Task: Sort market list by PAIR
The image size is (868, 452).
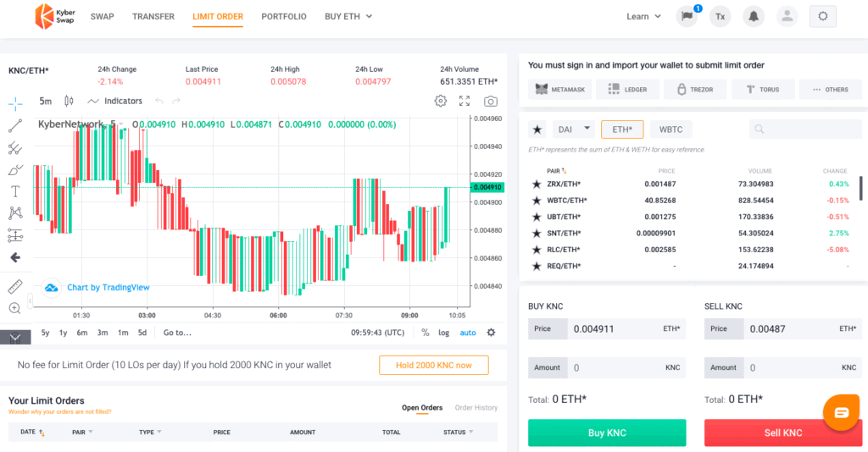Action: 556,171
